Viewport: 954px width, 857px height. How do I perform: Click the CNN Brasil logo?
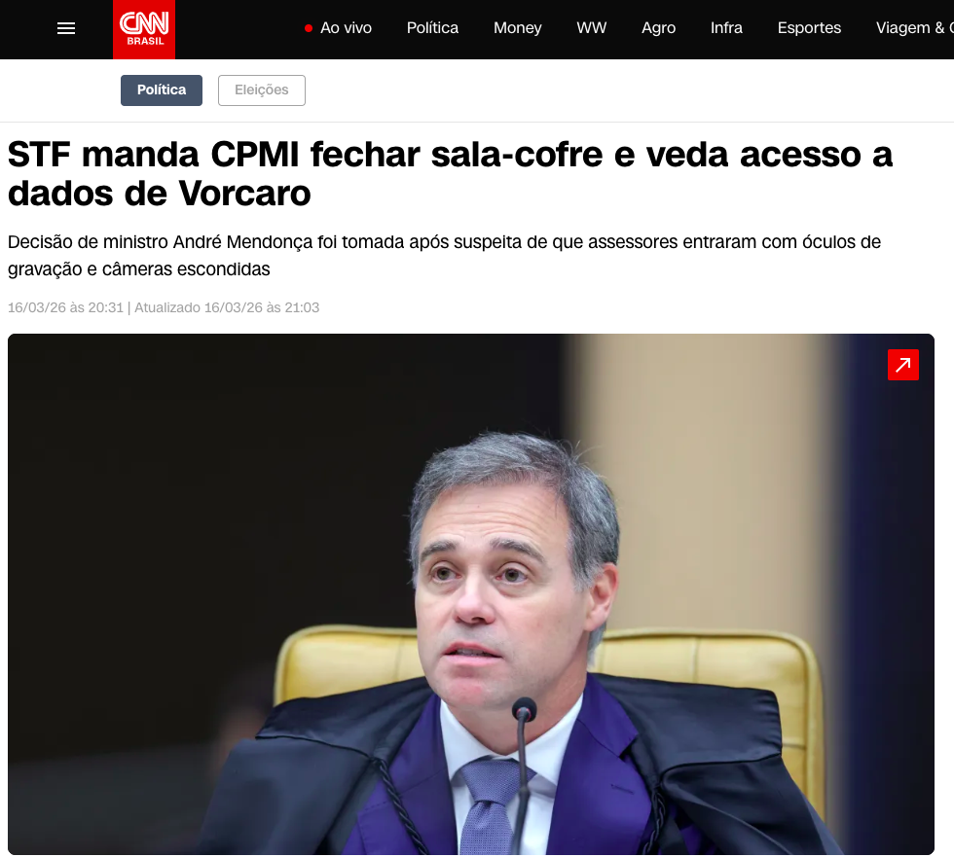(144, 29)
